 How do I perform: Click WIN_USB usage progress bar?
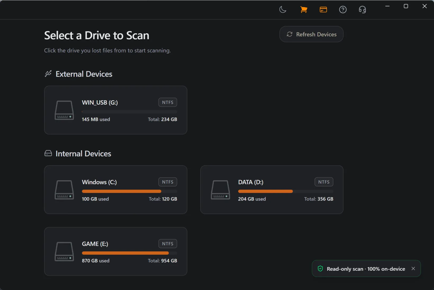[x=129, y=112]
